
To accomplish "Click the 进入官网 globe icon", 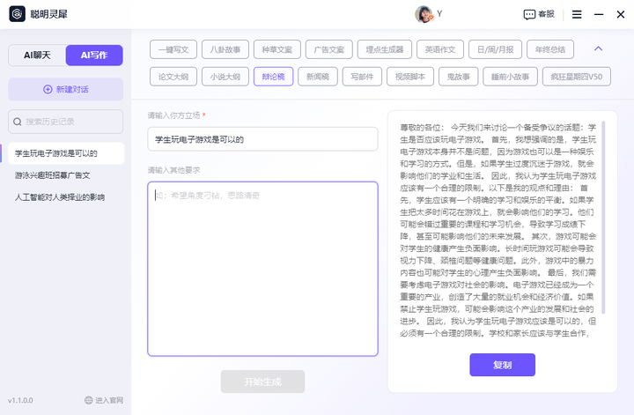I will tap(89, 400).
